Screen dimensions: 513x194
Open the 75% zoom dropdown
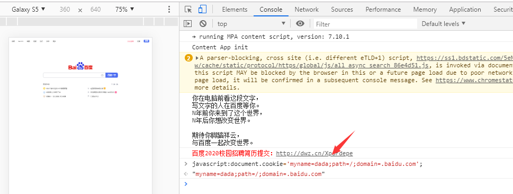pos(124,10)
